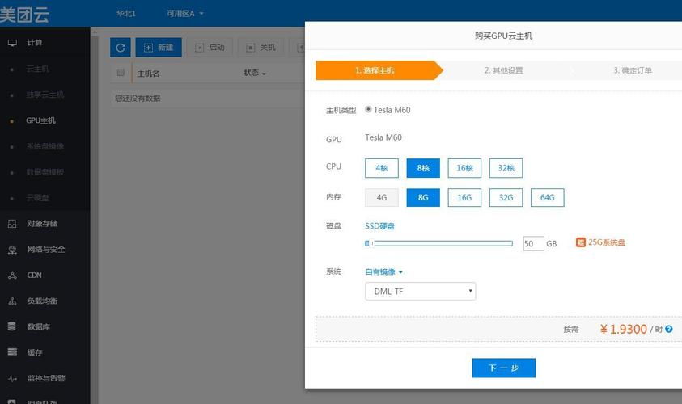Click the 下一步 next button
Viewport: 682px width, 404px height.
click(504, 368)
